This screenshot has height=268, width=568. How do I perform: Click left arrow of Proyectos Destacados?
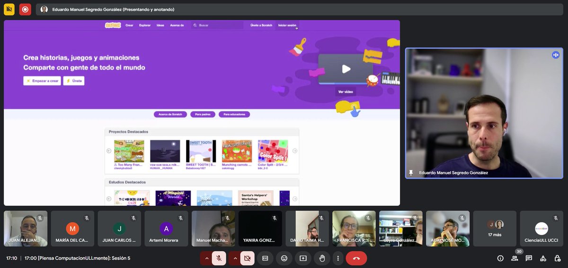109,151
